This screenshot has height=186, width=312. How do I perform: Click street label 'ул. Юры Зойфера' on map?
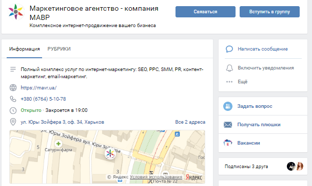(62, 136)
